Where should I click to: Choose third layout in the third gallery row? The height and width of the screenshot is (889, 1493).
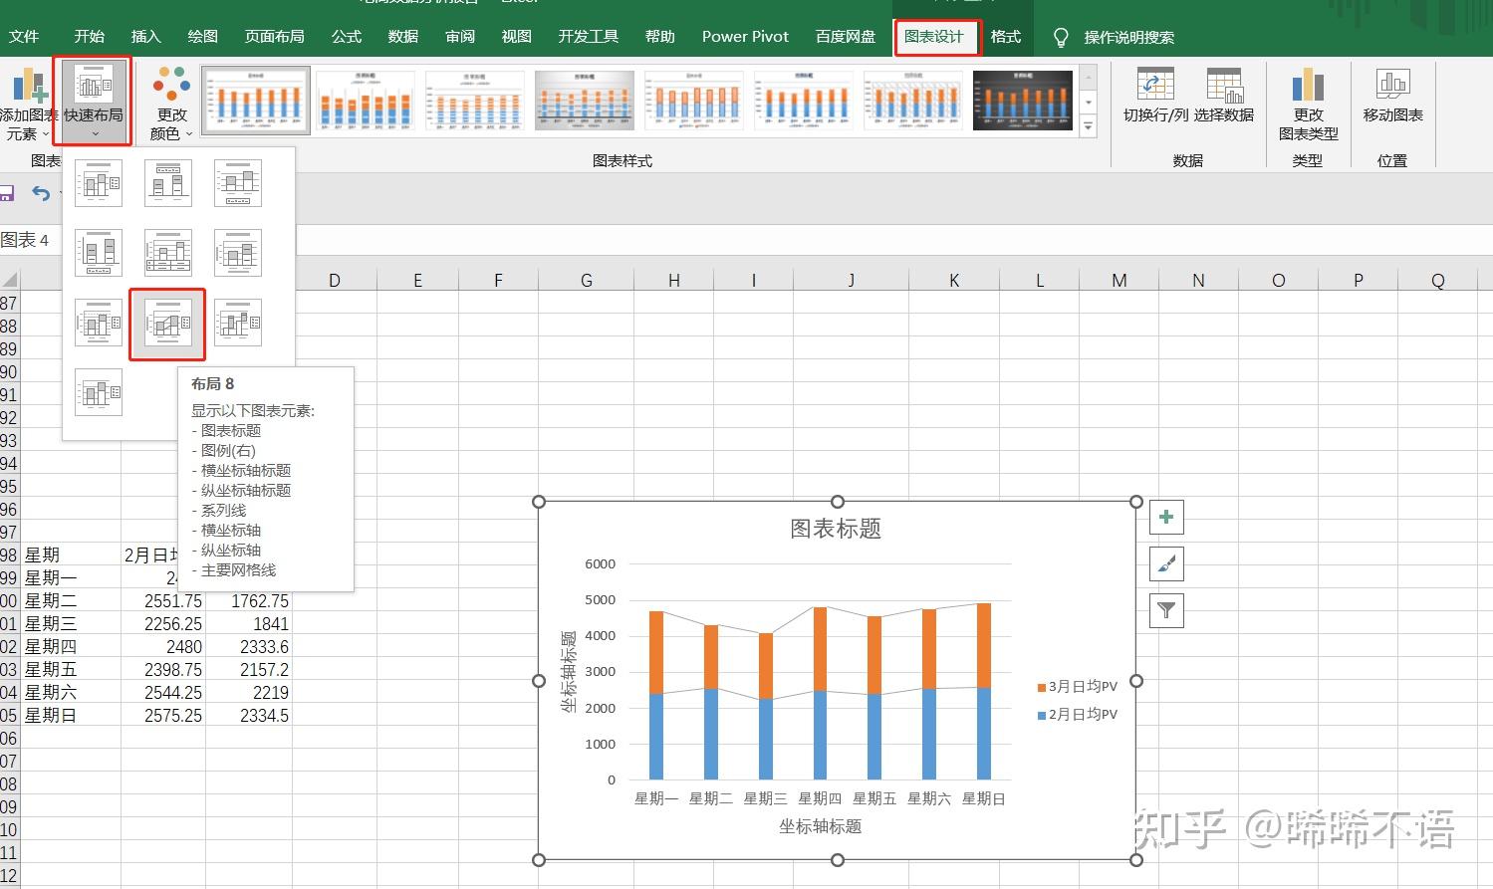238,323
